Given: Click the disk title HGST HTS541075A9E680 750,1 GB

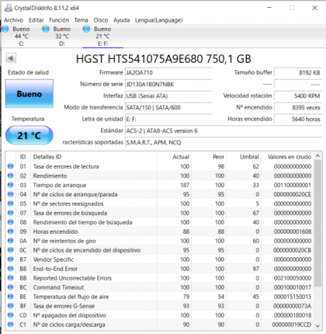Looking at the screenshot, I should pyautogui.click(x=164, y=59).
